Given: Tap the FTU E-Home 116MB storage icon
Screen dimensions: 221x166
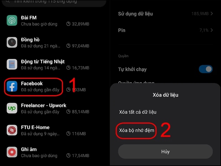Looking at the screenshot, I should 69,134.
